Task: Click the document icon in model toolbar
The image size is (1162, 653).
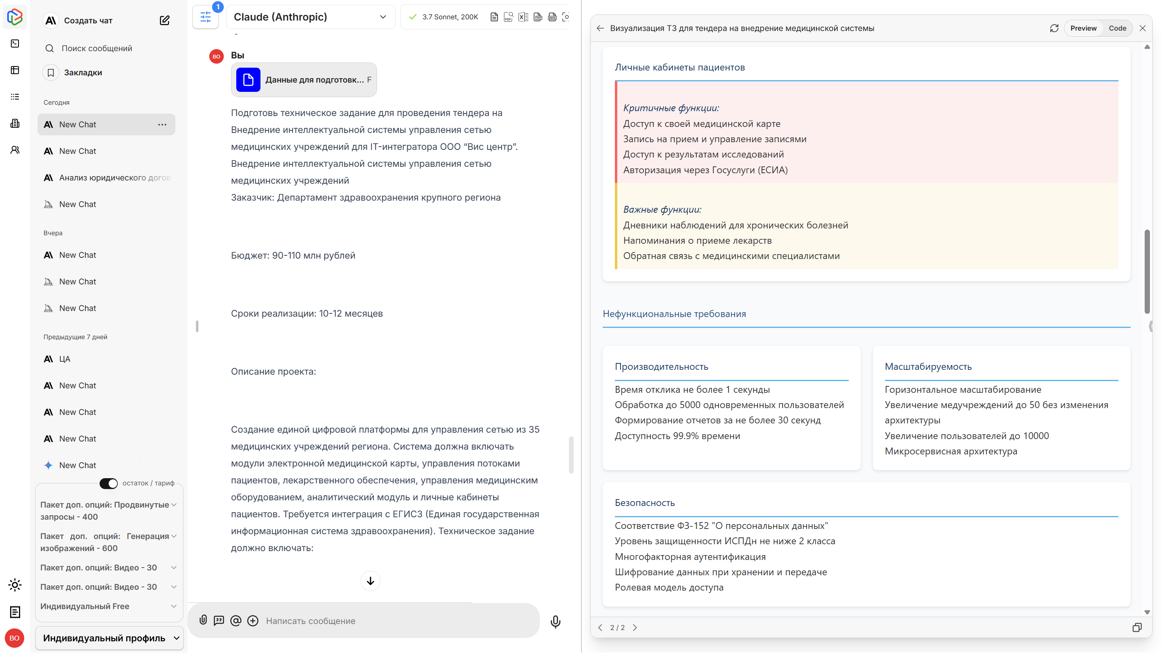Action: (494, 17)
